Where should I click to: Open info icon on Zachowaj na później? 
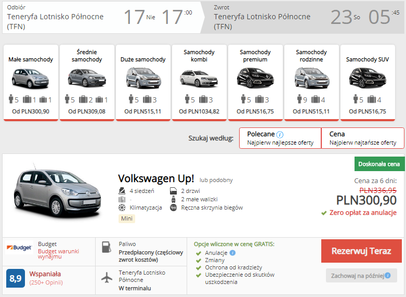point(388,275)
